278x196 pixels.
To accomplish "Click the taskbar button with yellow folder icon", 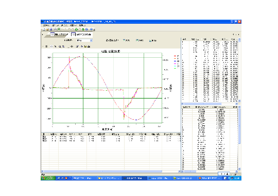I will coord(109,178).
